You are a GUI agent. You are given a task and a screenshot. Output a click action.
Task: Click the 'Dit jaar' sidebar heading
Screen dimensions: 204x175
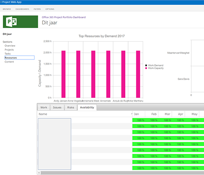[7, 34]
